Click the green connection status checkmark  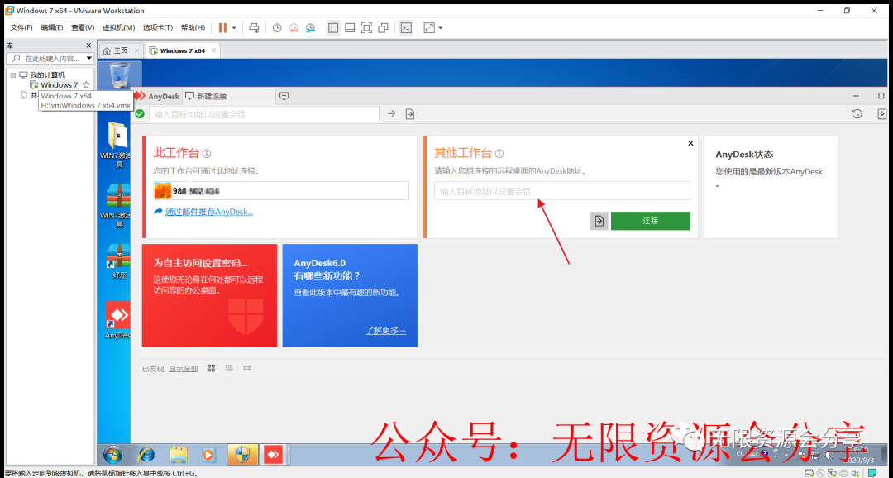(140, 114)
